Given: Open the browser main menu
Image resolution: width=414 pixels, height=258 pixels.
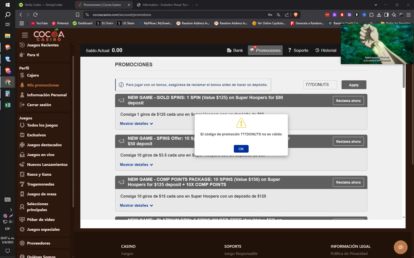Looking at the screenshot, I should [x=408, y=15].
